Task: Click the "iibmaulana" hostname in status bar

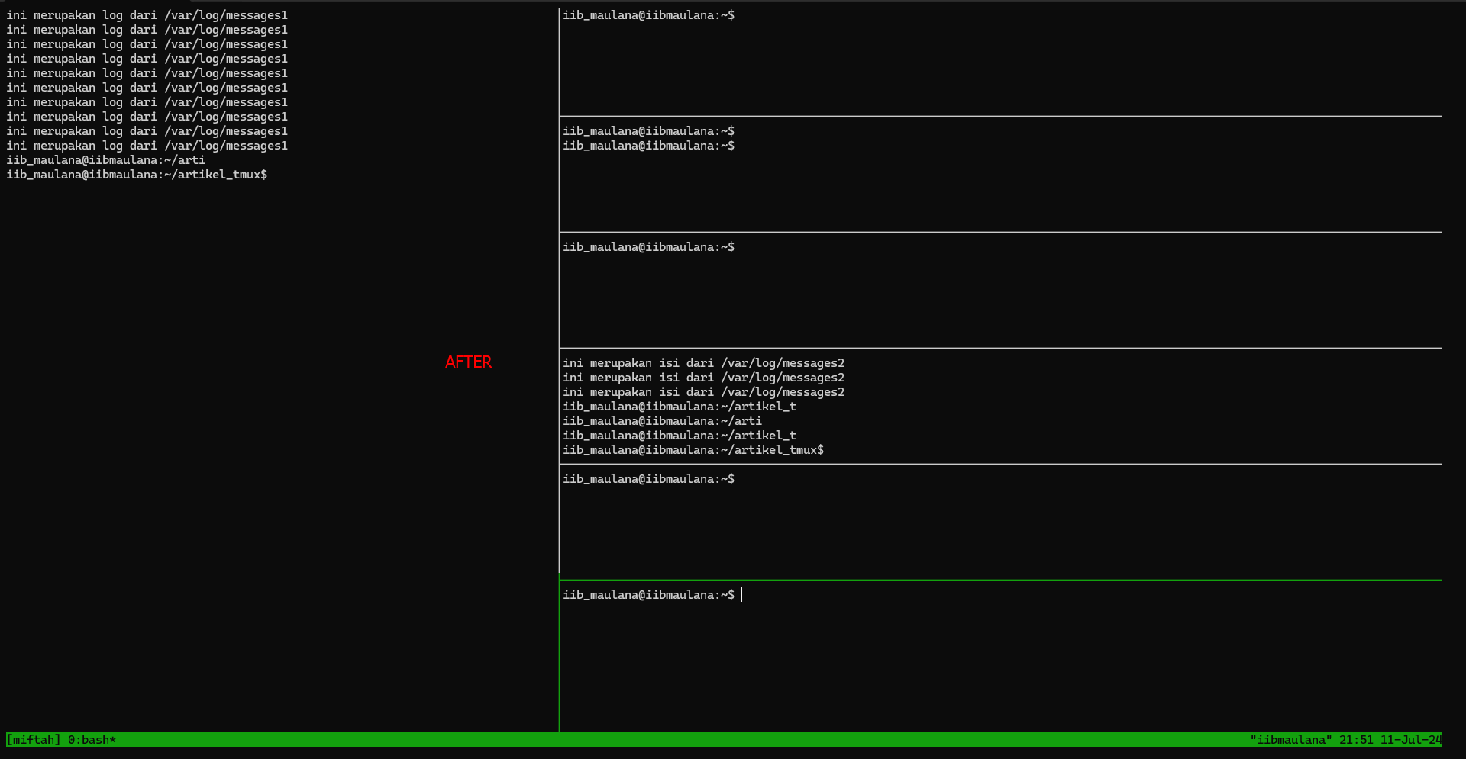Action: pos(1290,740)
